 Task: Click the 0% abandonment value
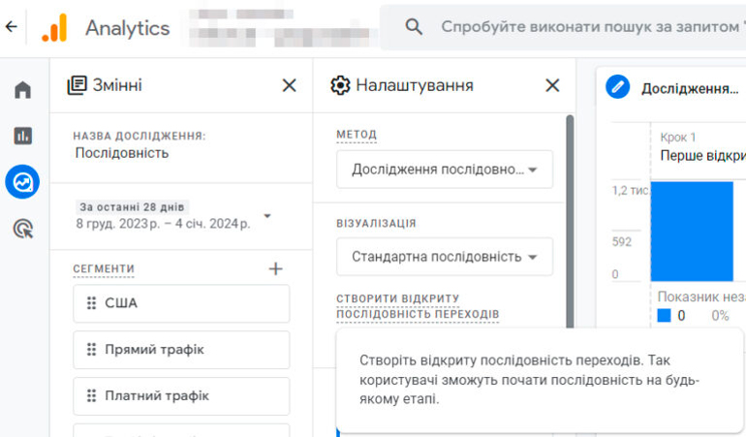coord(720,315)
